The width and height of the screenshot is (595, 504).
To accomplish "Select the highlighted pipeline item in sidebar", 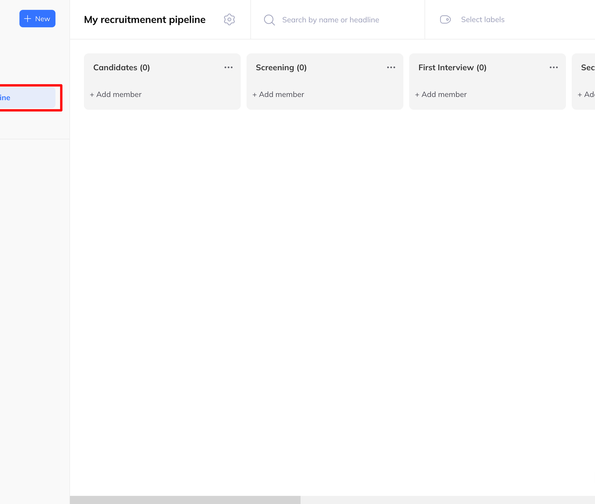I will 28,98.
